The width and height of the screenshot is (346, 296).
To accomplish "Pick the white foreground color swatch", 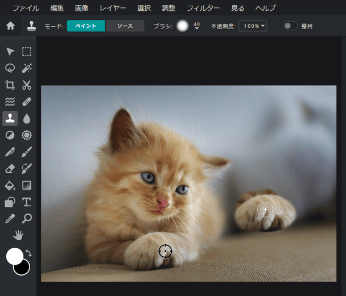I will pos(14,256).
